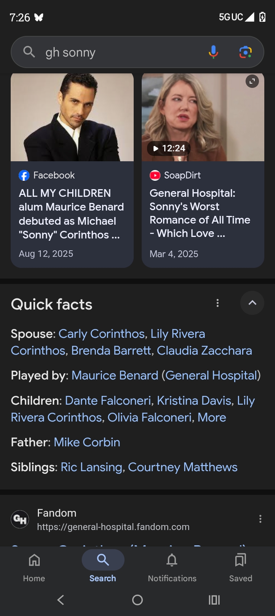Expand the SoapDirt video preview
This screenshot has width=275, height=616.
point(252,81)
